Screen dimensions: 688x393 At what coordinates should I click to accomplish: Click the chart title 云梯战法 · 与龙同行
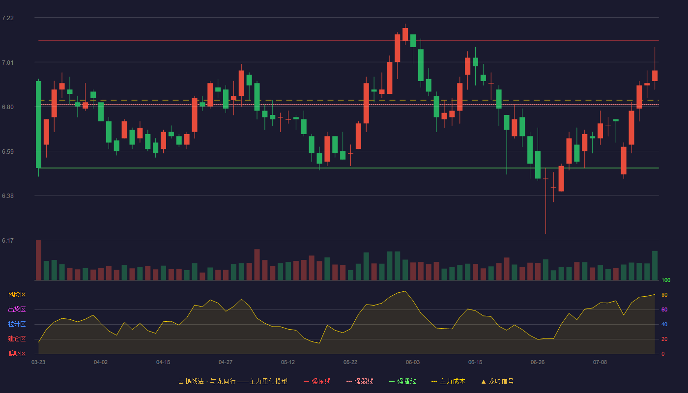(206, 381)
